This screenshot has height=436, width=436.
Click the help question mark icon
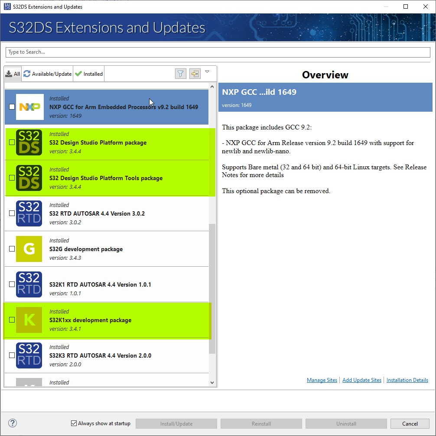(x=13, y=423)
